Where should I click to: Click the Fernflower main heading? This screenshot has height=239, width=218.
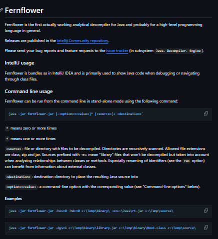tap(24, 10)
